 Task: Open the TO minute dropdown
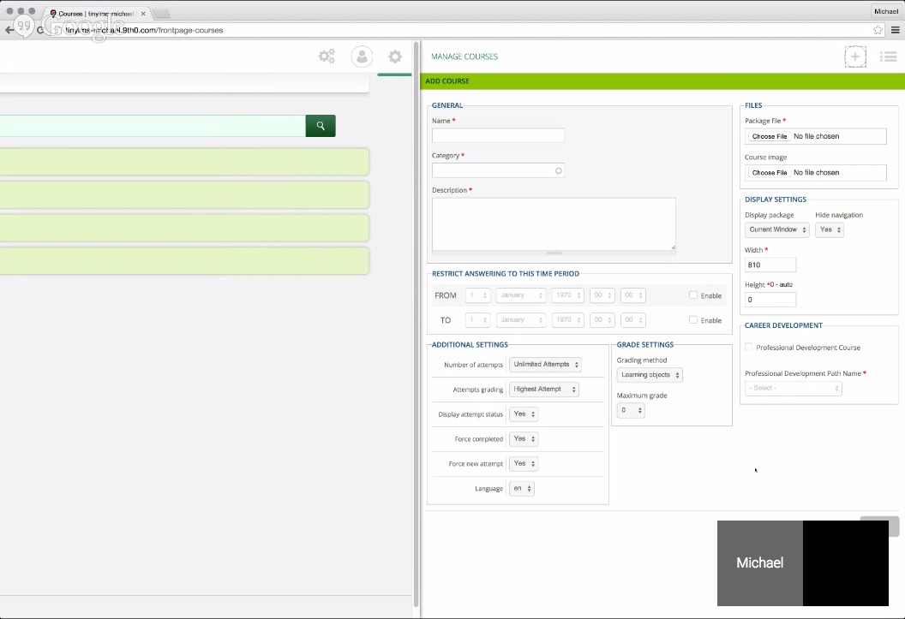(x=633, y=320)
